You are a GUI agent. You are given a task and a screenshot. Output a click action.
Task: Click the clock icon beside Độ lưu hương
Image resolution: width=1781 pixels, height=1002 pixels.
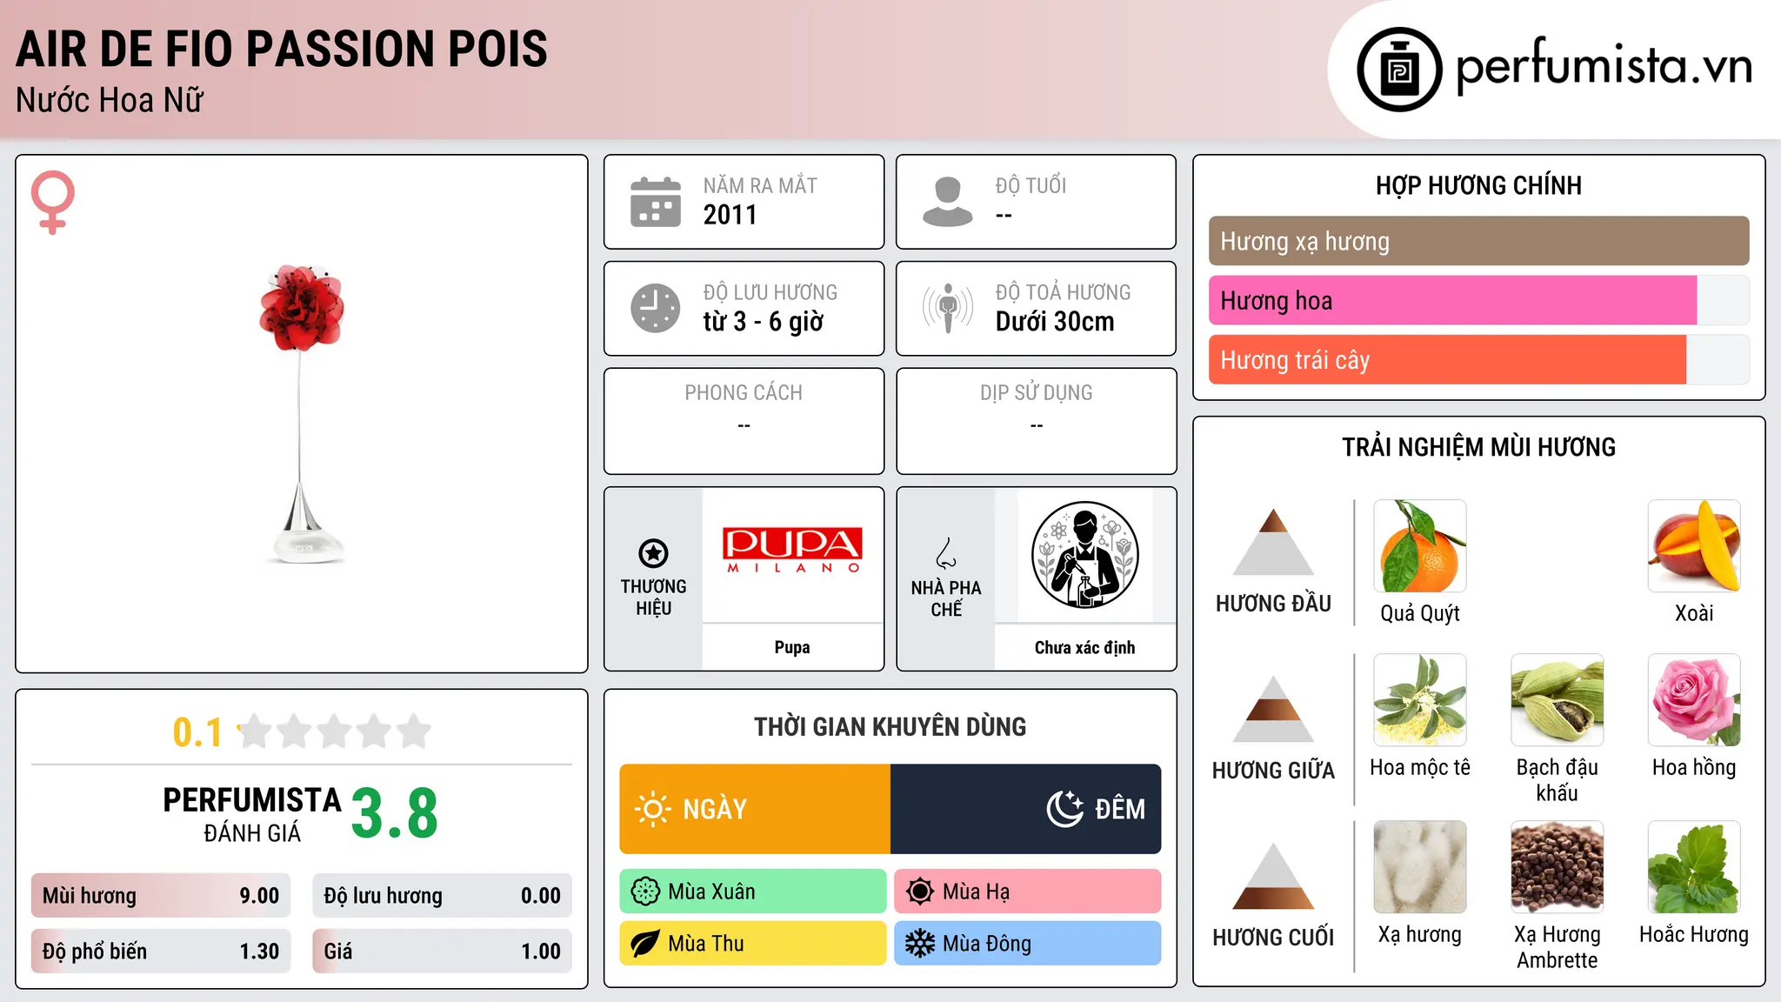coord(655,308)
